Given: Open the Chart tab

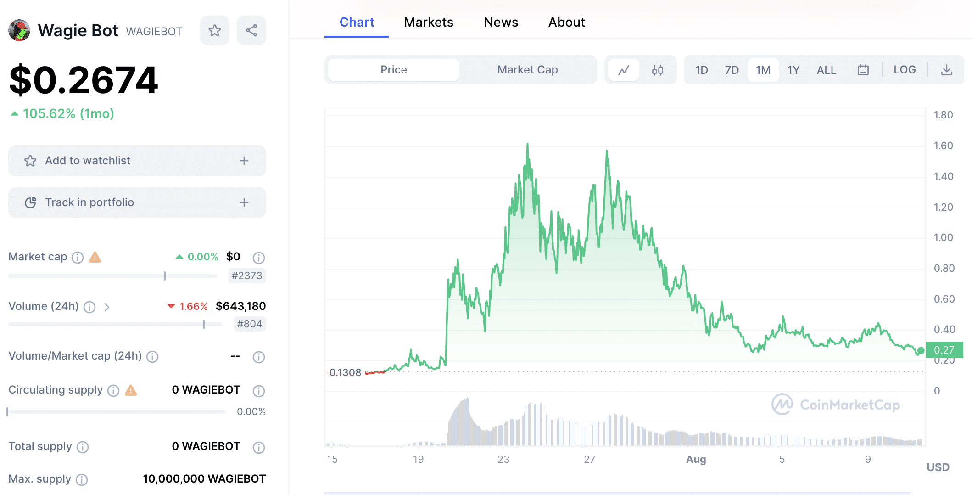Looking at the screenshot, I should pos(357,22).
